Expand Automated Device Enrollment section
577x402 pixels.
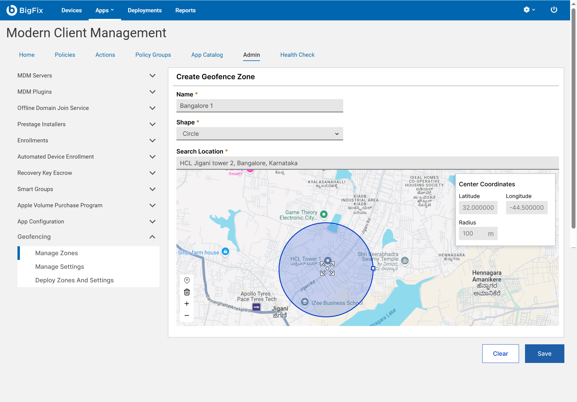click(x=152, y=157)
